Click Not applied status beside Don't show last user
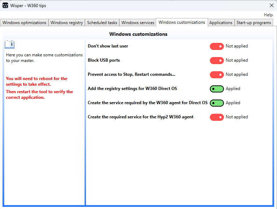The height and width of the screenshot is (209, 277). [237, 46]
